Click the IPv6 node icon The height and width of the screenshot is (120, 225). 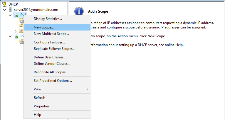point(16,36)
